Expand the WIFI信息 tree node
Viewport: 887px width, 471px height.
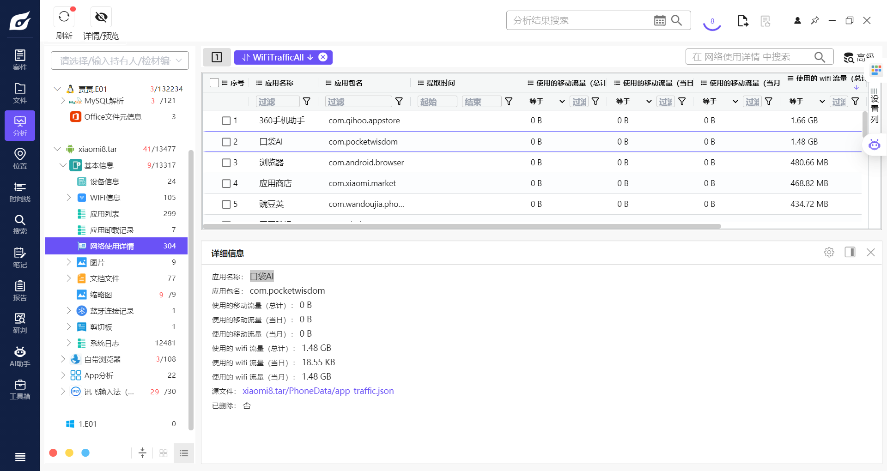click(x=69, y=197)
